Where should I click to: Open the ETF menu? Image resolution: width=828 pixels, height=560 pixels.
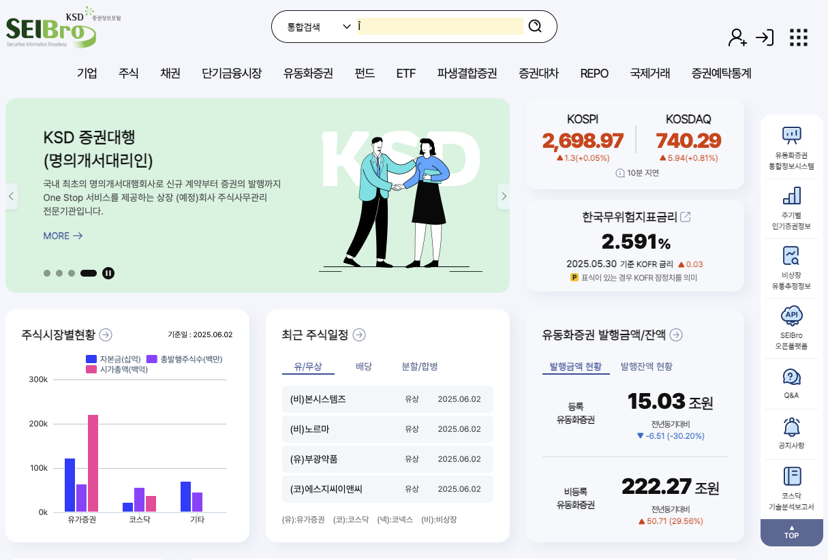pos(406,73)
